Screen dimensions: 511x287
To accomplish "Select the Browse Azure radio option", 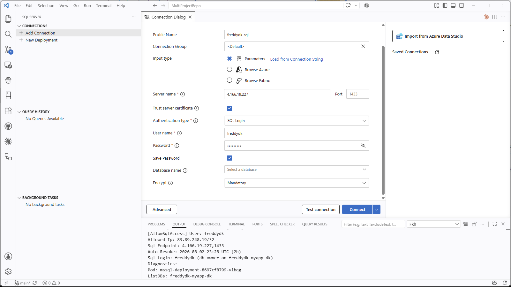I will coord(229,69).
